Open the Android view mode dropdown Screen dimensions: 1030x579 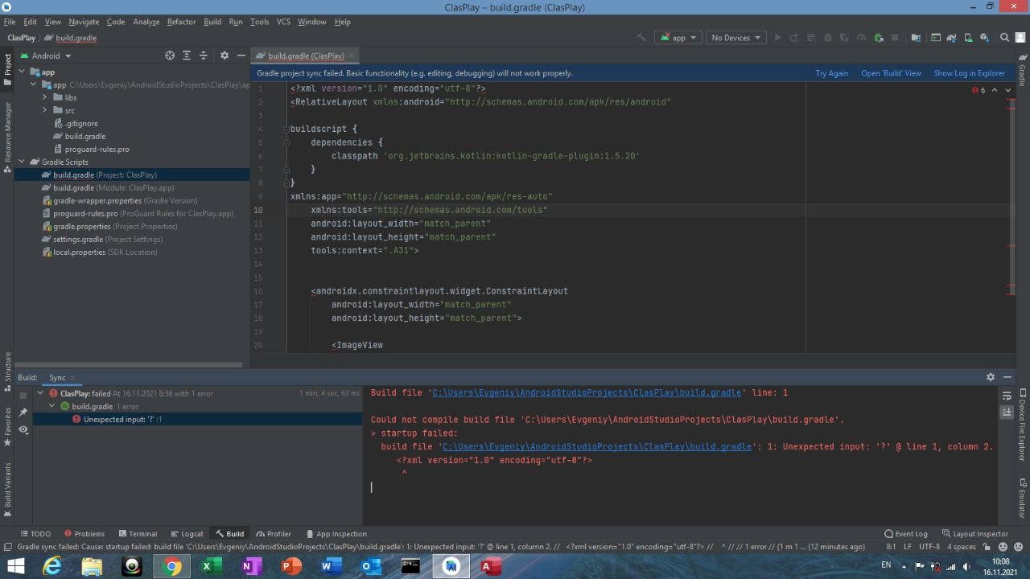[46, 55]
